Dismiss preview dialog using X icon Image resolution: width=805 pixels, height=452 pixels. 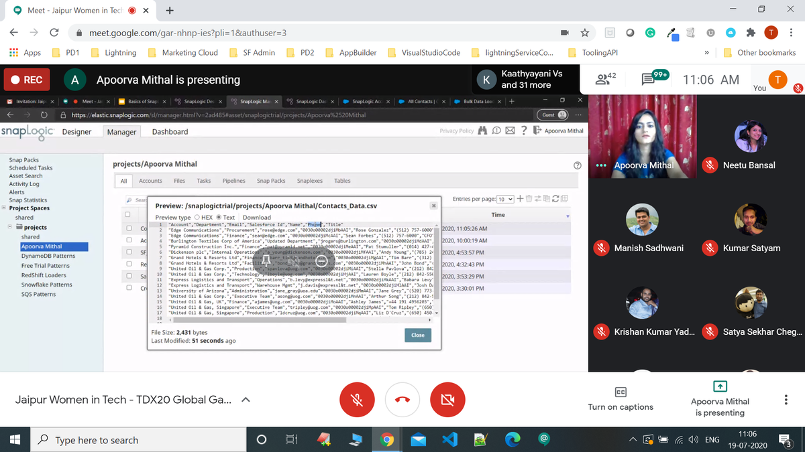[433, 206]
